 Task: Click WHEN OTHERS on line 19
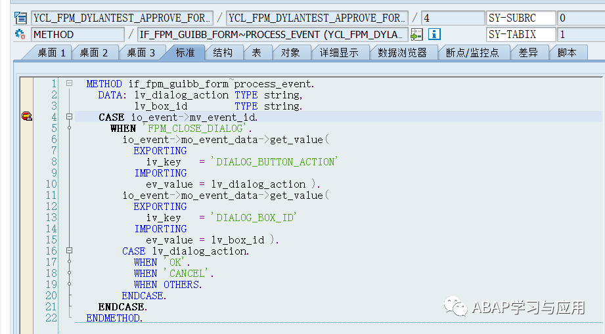pos(166,285)
